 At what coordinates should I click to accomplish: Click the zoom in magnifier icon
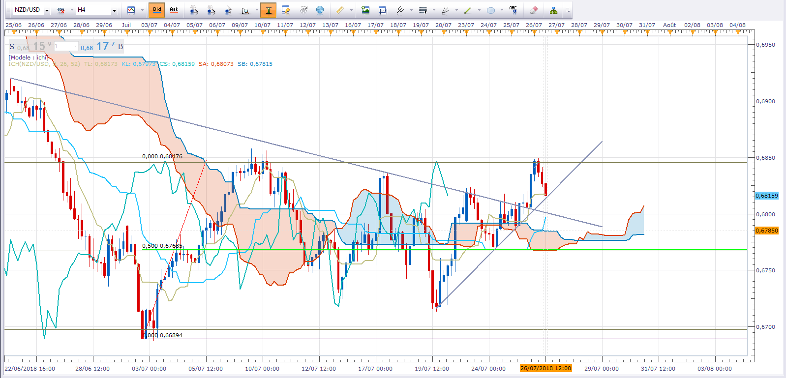pos(194,10)
